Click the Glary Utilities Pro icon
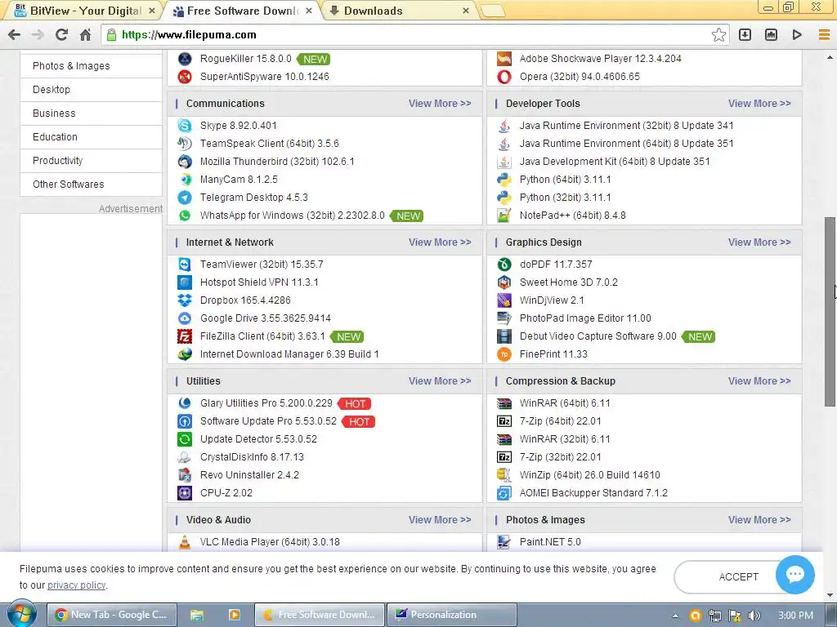Image resolution: width=837 pixels, height=627 pixels. (185, 403)
